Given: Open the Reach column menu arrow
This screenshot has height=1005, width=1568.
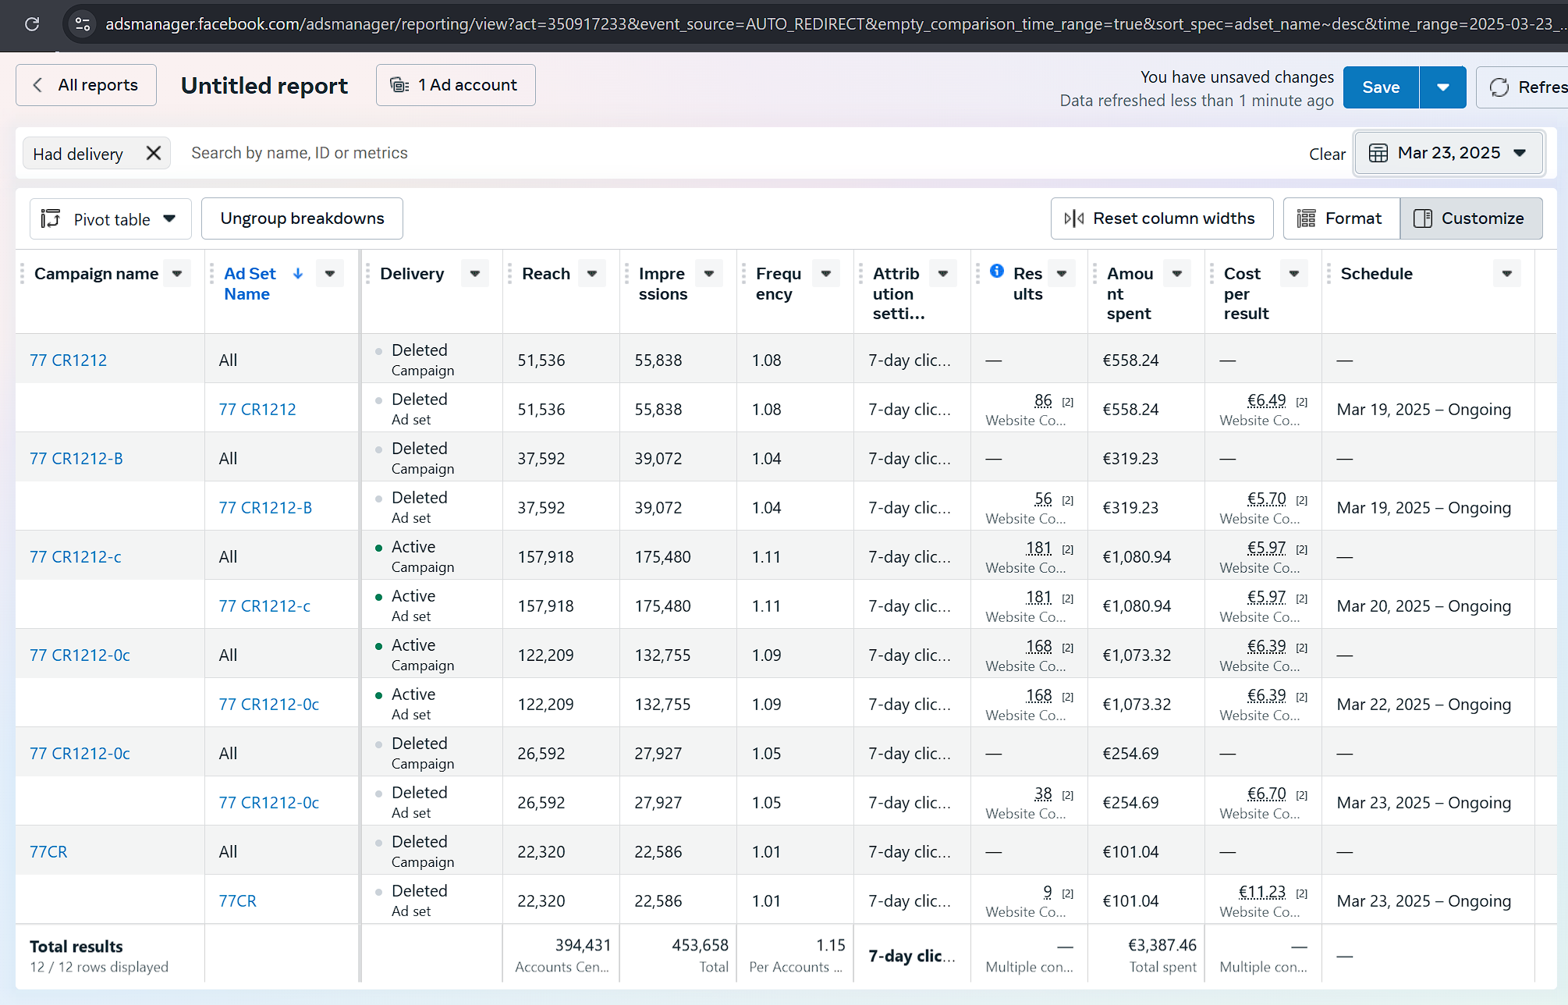Looking at the screenshot, I should pyautogui.click(x=592, y=274).
